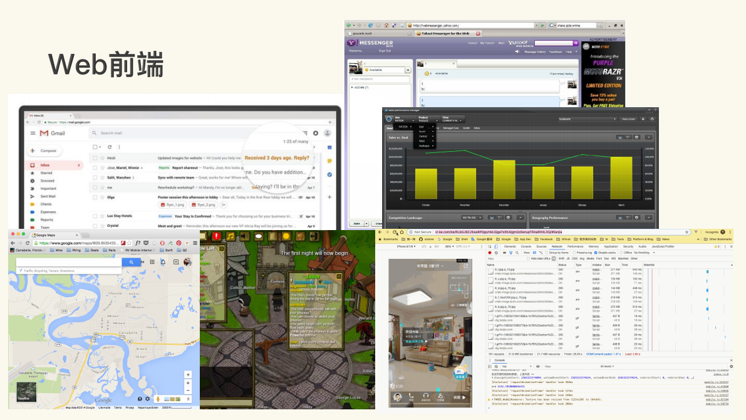Open the Snoozed folder in Gmail
The width and height of the screenshot is (746, 420).
[47, 181]
